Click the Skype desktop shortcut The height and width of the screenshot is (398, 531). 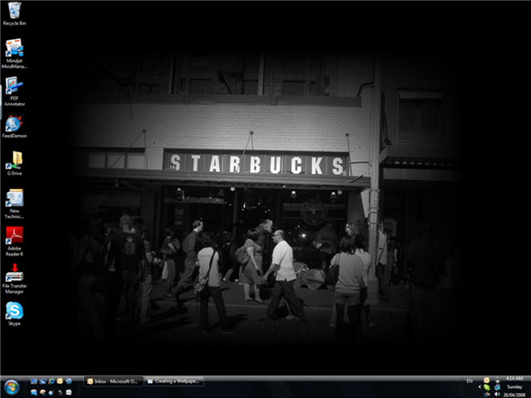[14, 313]
